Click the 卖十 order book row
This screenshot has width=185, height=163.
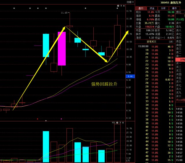click(179, 23)
